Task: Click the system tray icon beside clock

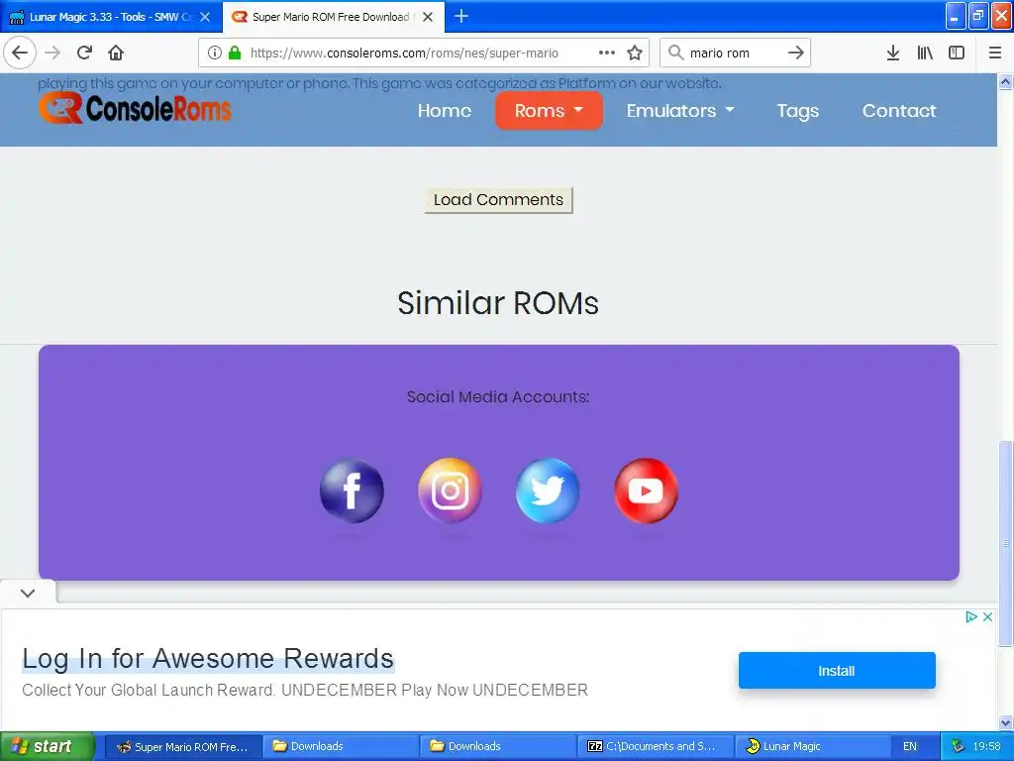Action: click(958, 746)
